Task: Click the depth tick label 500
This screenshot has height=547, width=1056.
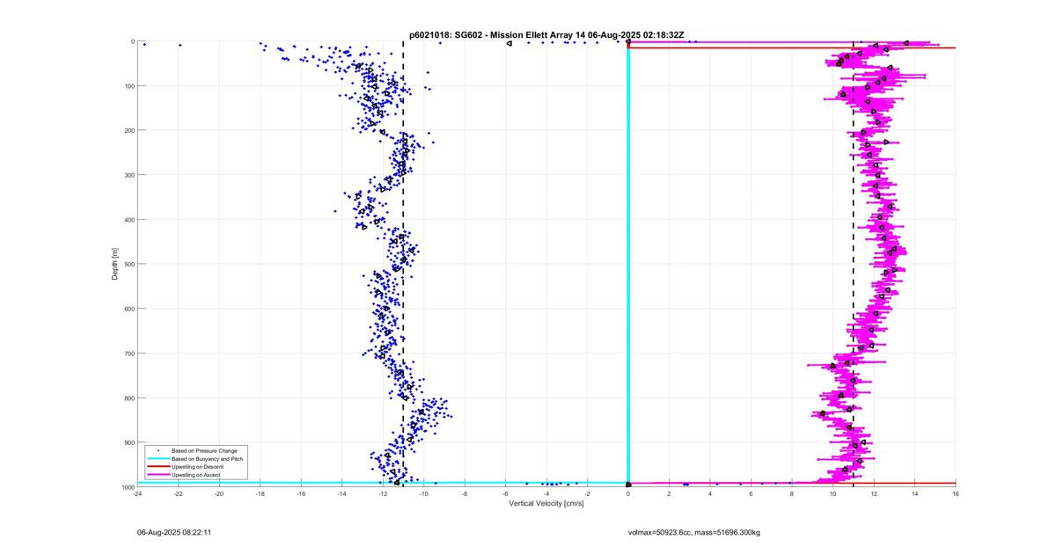Action: 128,264
